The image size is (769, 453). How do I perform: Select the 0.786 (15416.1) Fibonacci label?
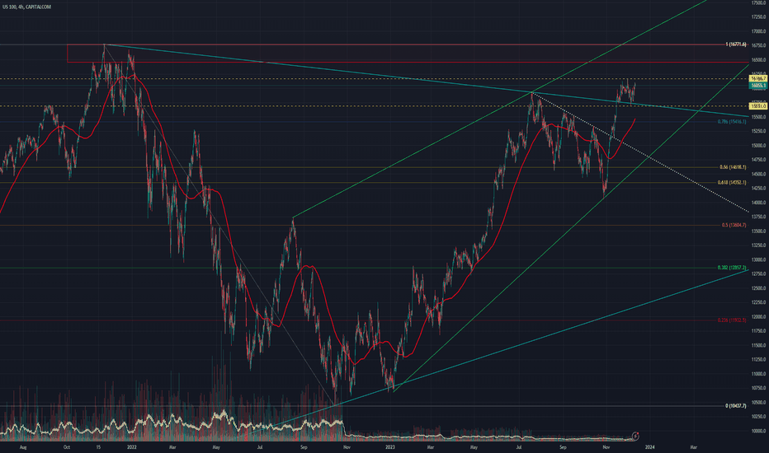click(x=732, y=121)
